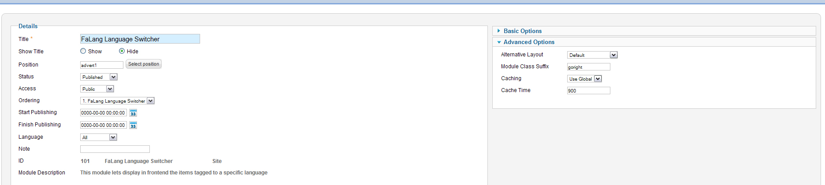Click the Position field containing advert1

coord(102,65)
